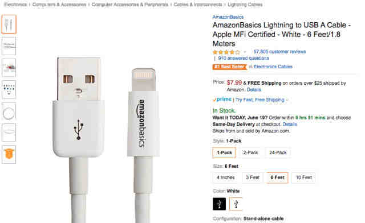Go to Lightning Cables breadcrumb
The image size is (365, 223).
point(245,5)
